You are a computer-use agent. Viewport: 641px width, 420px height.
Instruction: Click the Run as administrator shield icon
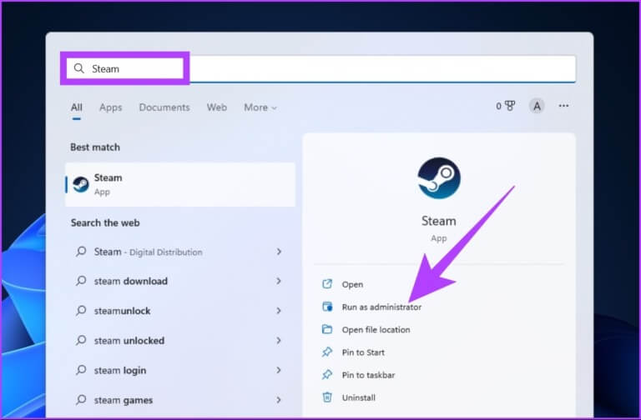pos(327,307)
